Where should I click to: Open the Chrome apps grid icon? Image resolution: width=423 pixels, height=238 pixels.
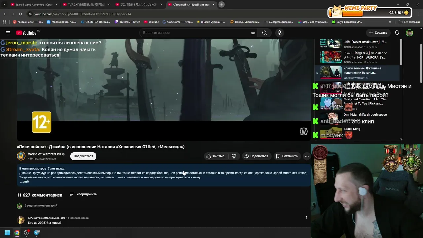pos(4,22)
